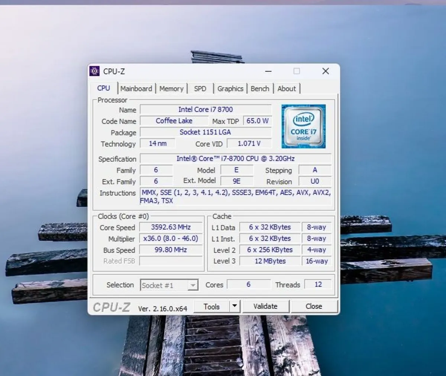Screen dimensions: 446x376
Task: Open the Socket #1 selection dropdown
Action: pos(169,285)
